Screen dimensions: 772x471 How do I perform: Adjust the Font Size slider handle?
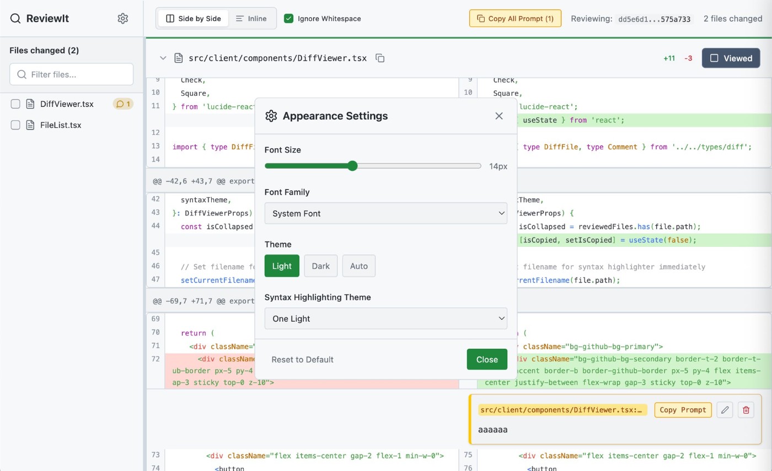pos(352,166)
